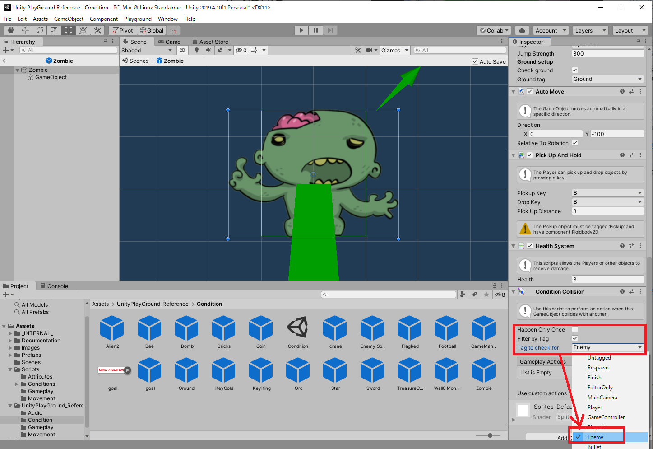Viewport: 653px width, 449px height.
Task: Open Ground tag dropdown
Action: point(608,79)
